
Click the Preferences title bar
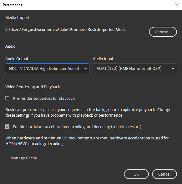[87, 5]
